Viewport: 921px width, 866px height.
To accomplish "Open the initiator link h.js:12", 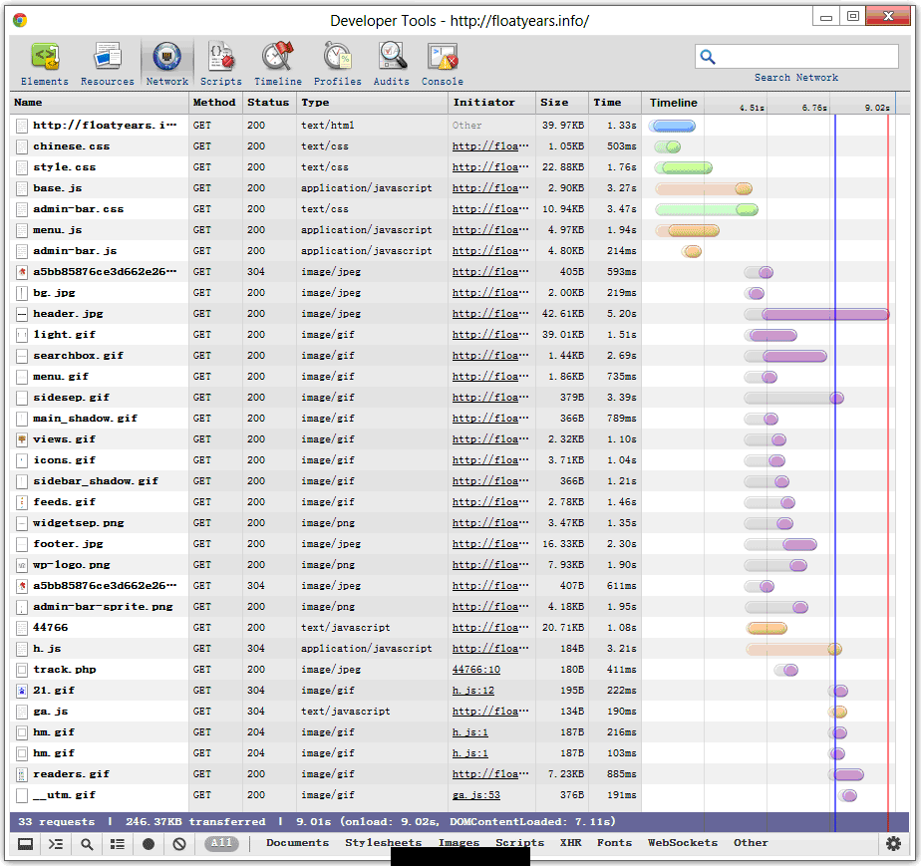I will (x=473, y=691).
